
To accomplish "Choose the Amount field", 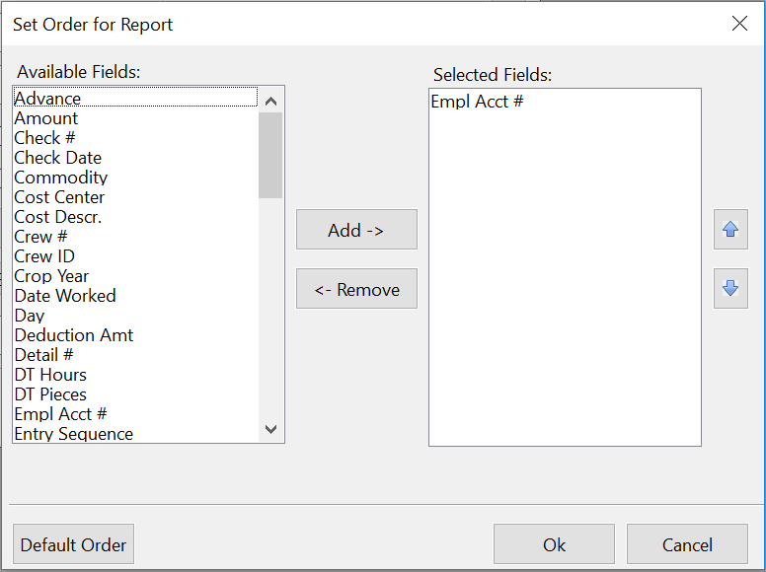I will pos(46,118).
